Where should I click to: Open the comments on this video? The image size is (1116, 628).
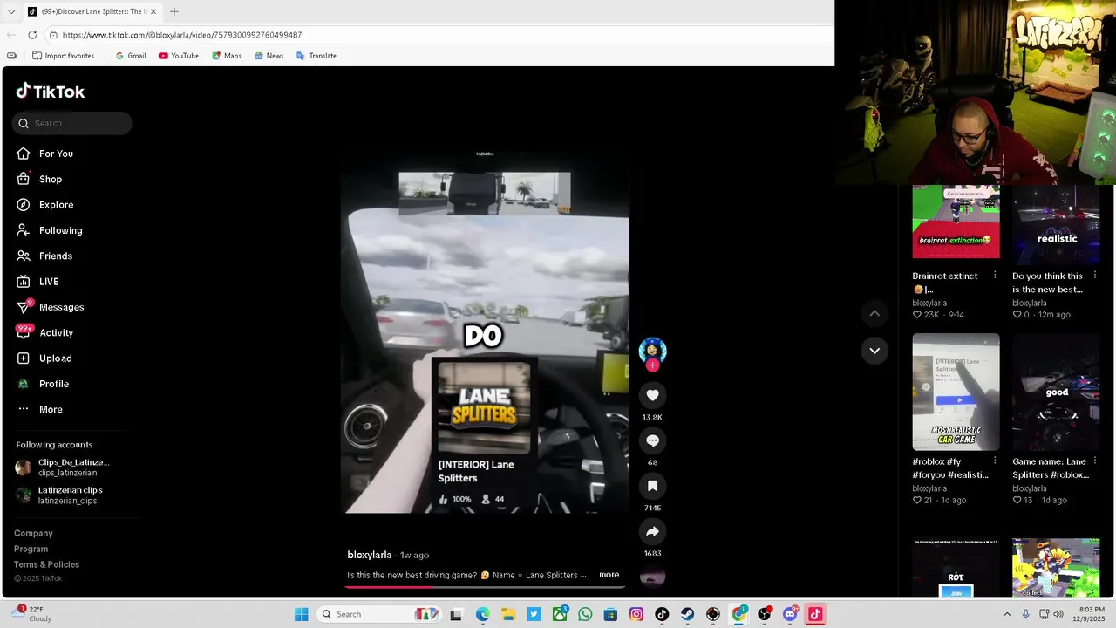[652, 440]
